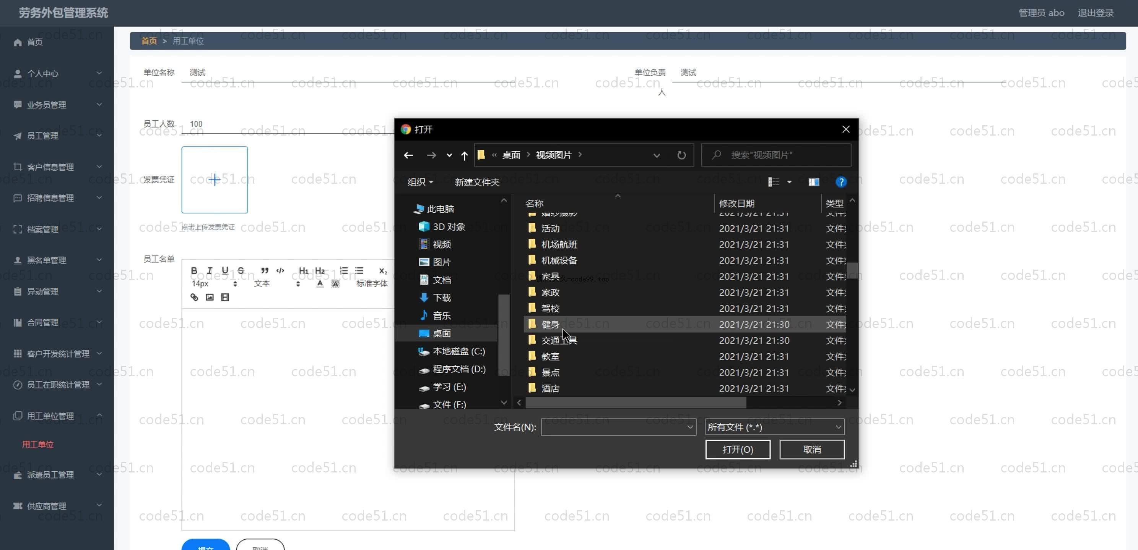The width and height of the screenshot is (1138, 550).
Task: Toggle strikethrough formatting in editor
Action: click(x=241, y=270)
